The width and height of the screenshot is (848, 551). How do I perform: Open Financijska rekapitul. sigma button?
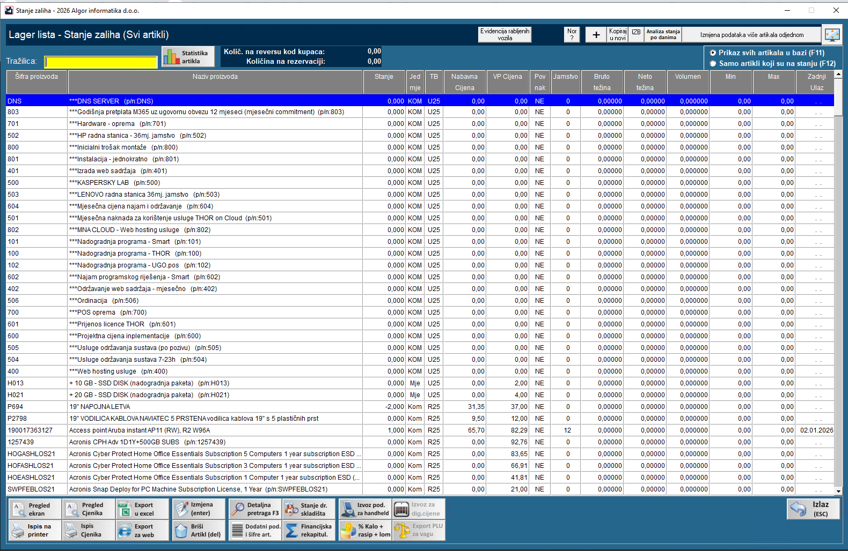coord(309,531)
